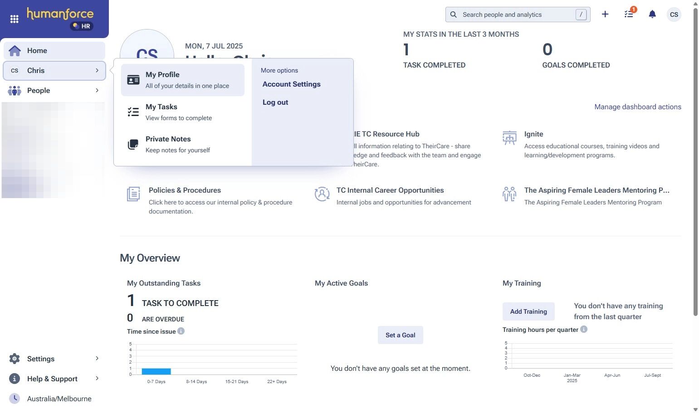
Task: Choose Log out under More options
Action: point(275,102)
